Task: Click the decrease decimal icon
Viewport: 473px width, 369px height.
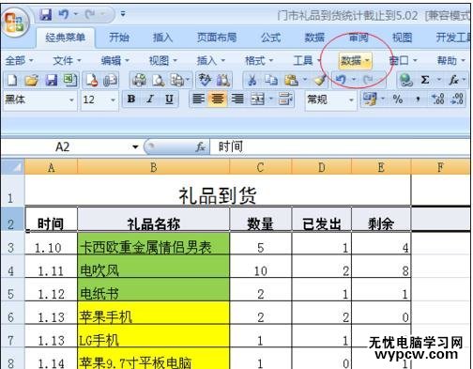Action: click(457, 100)
